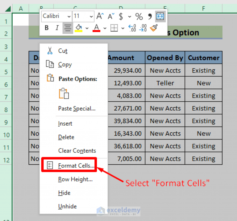Click the Paste clipboard icon option
This screenshot has height=221, width=237.
point(64,94)
